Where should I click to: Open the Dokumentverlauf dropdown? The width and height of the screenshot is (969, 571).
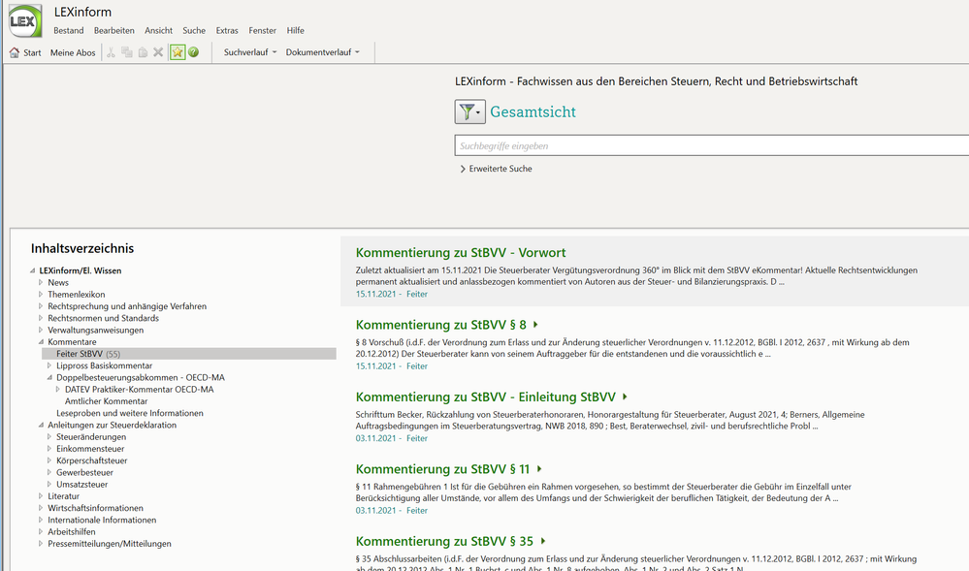[x=323, y=52]
